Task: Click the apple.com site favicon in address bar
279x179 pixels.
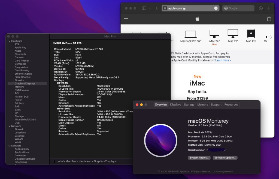Action: point(165,8)
